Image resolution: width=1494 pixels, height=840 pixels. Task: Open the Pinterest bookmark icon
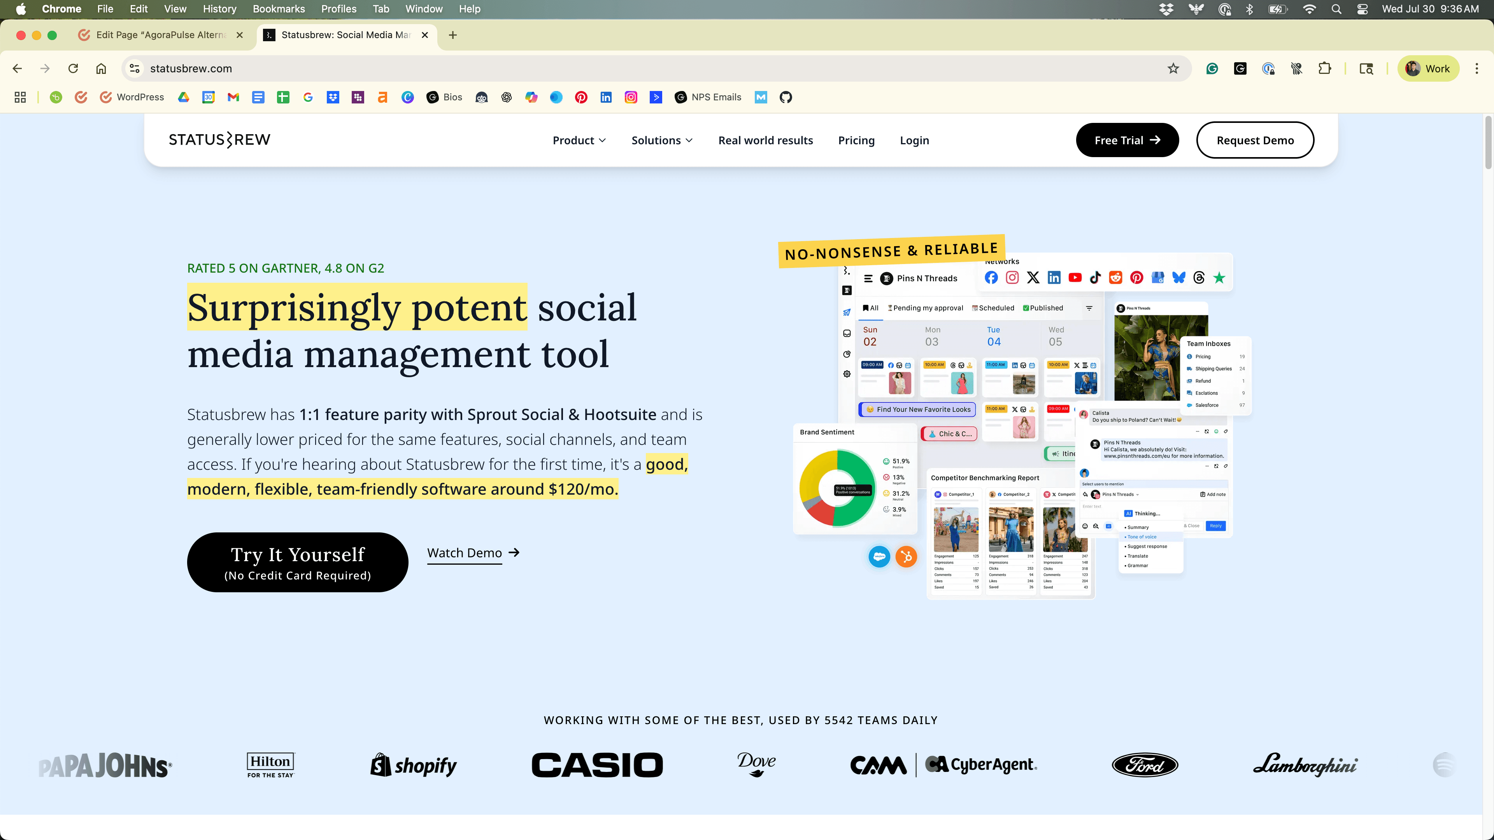(581, 97)
